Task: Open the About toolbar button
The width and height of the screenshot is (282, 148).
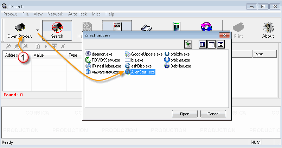Action: [268, 30]
